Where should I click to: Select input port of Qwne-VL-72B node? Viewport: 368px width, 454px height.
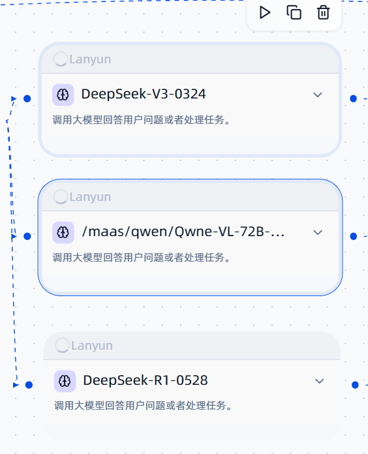[x=27, y=236]
